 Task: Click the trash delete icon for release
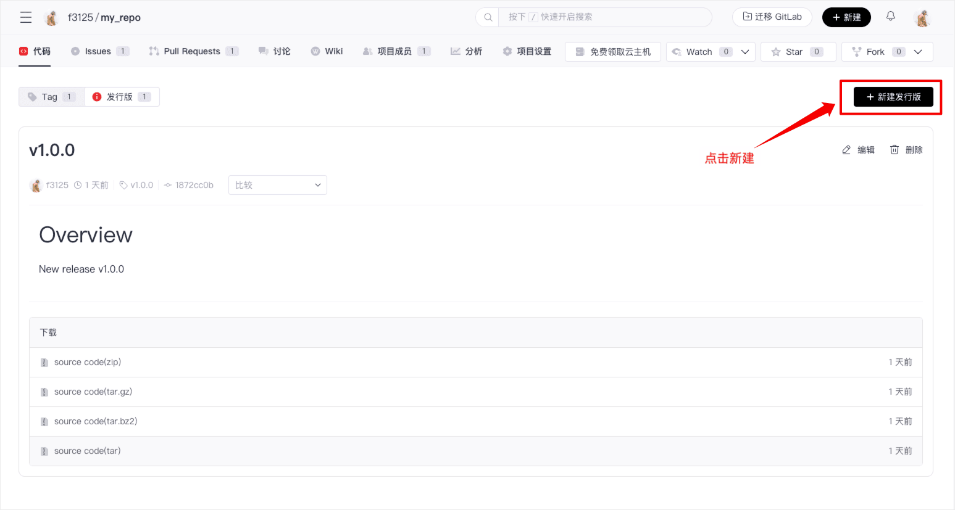pos(895,150)
